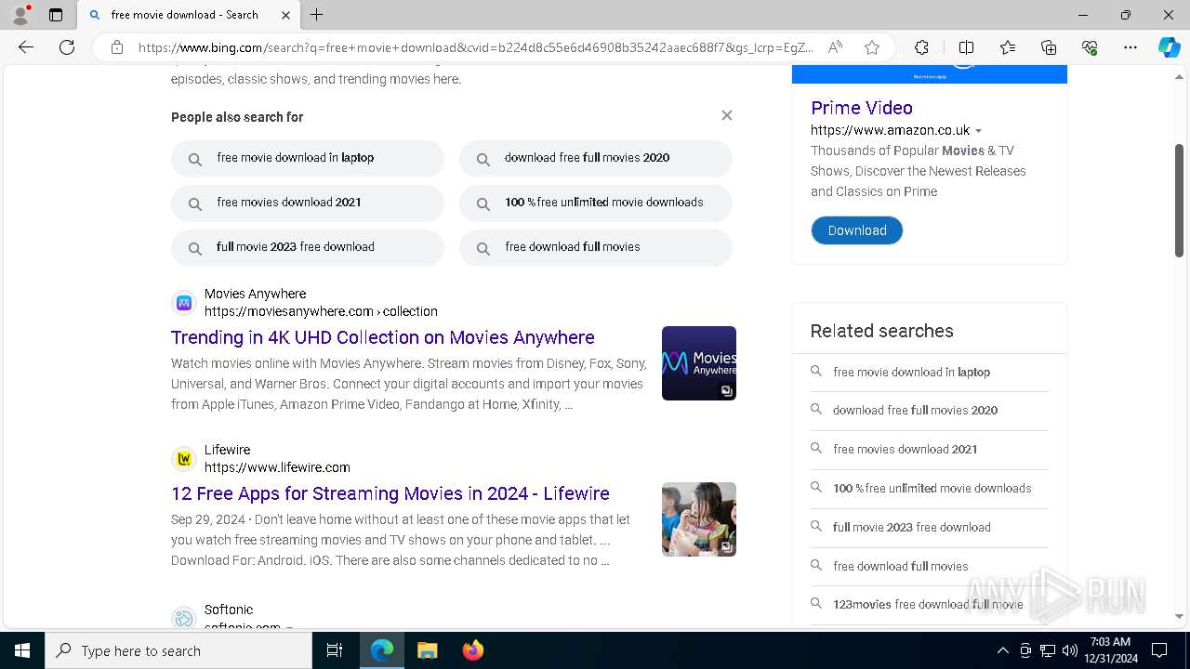The height and width of the screenshot is (669, 1190).
Task: Open the volume speaker tray icon
Action: (x=1069, y=650)
